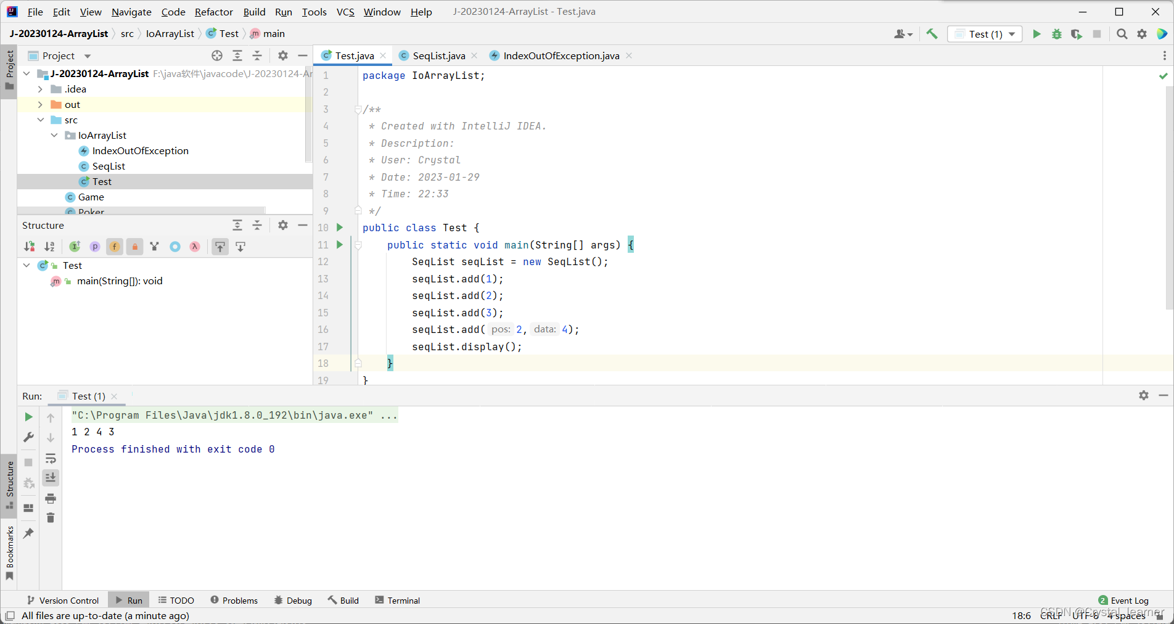The image size is (1174, 624).
Task: Expand the out folder
Action: click(40, 104)
